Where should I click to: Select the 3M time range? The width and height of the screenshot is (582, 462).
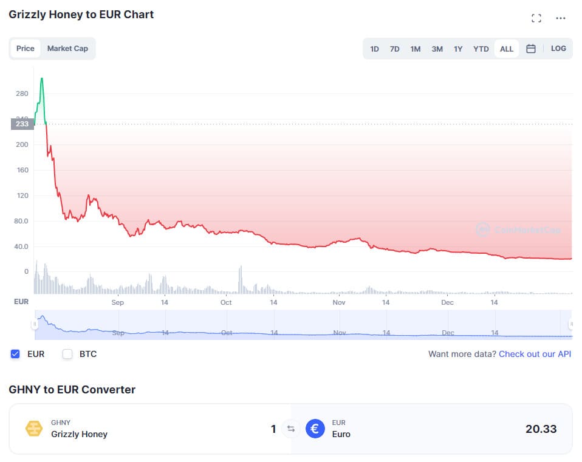(x=437, y=49)
